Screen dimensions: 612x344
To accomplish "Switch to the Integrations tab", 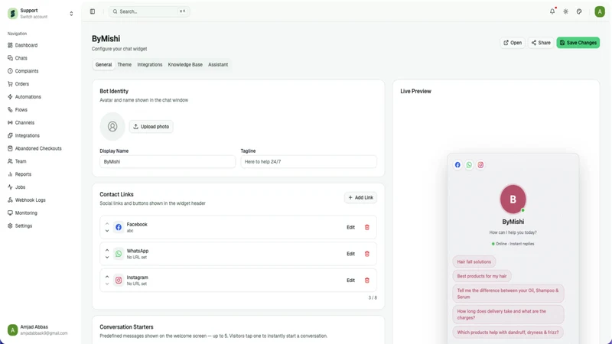I will (x=149, y=65).
